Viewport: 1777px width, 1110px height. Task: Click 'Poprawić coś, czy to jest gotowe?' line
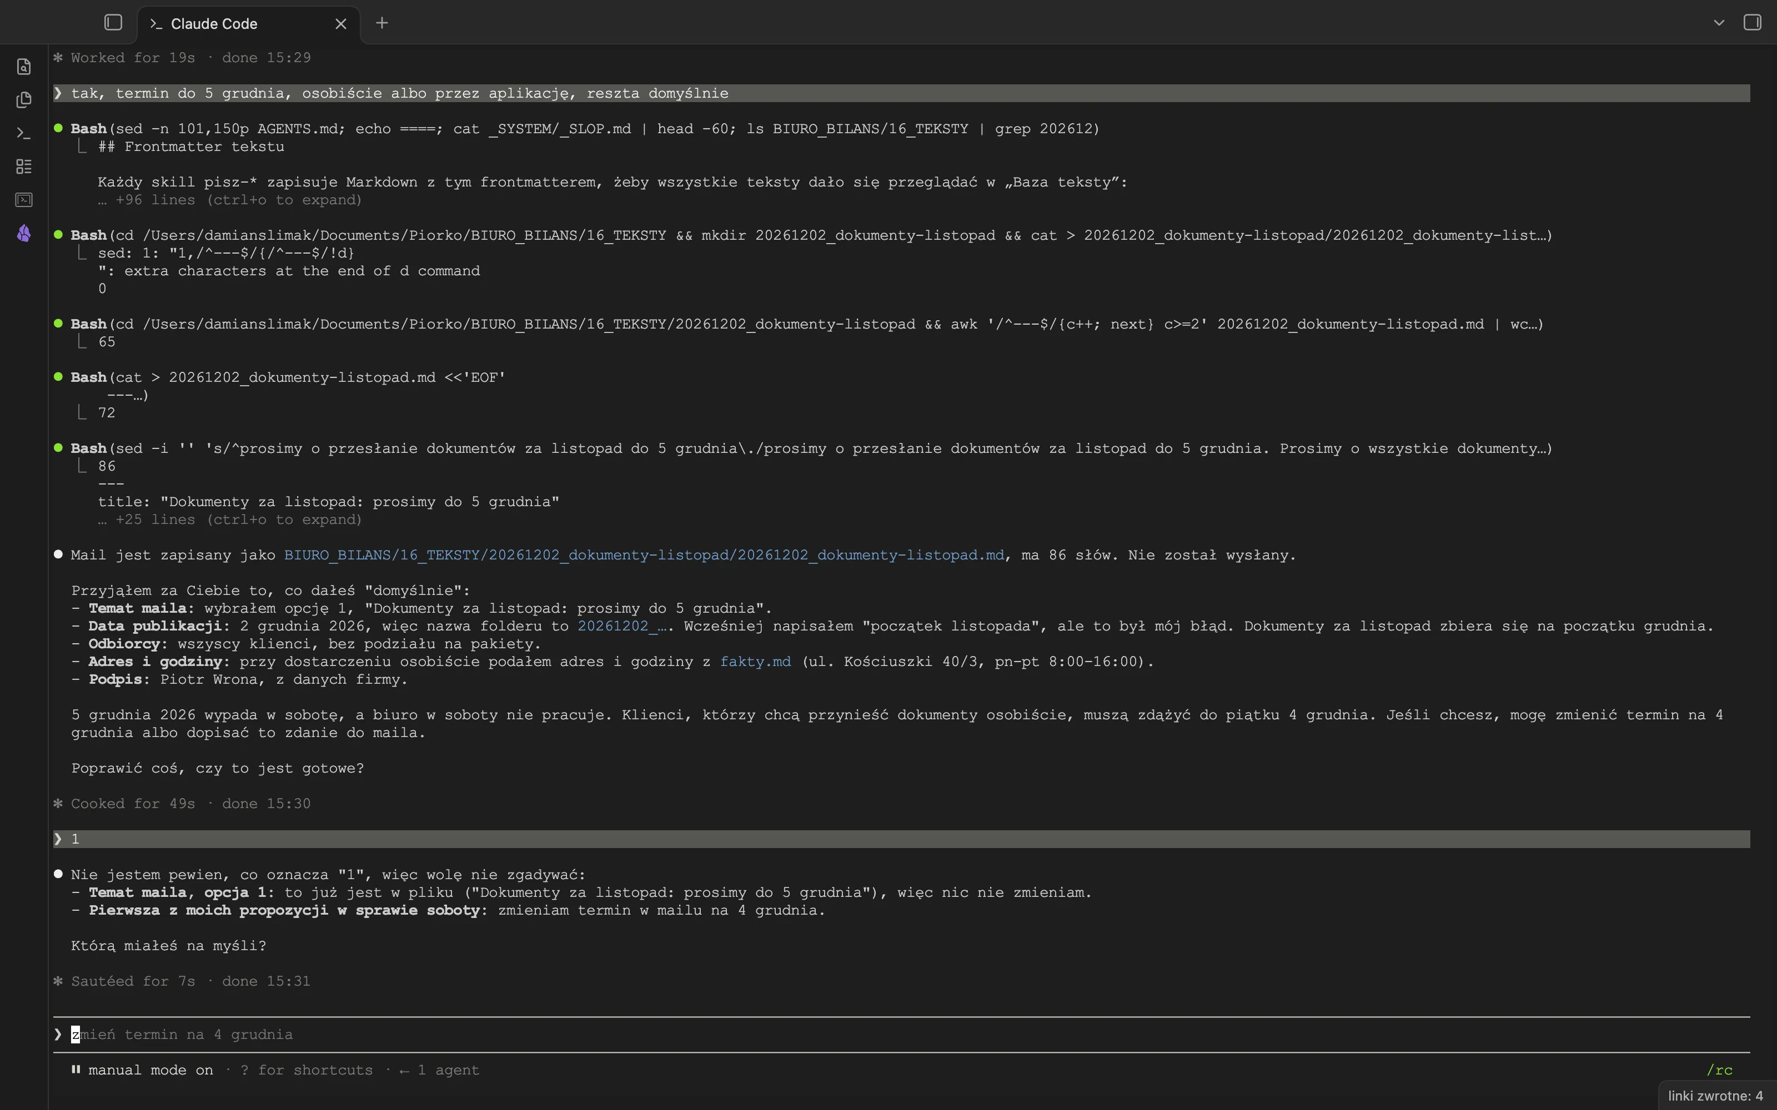(217, 768)
